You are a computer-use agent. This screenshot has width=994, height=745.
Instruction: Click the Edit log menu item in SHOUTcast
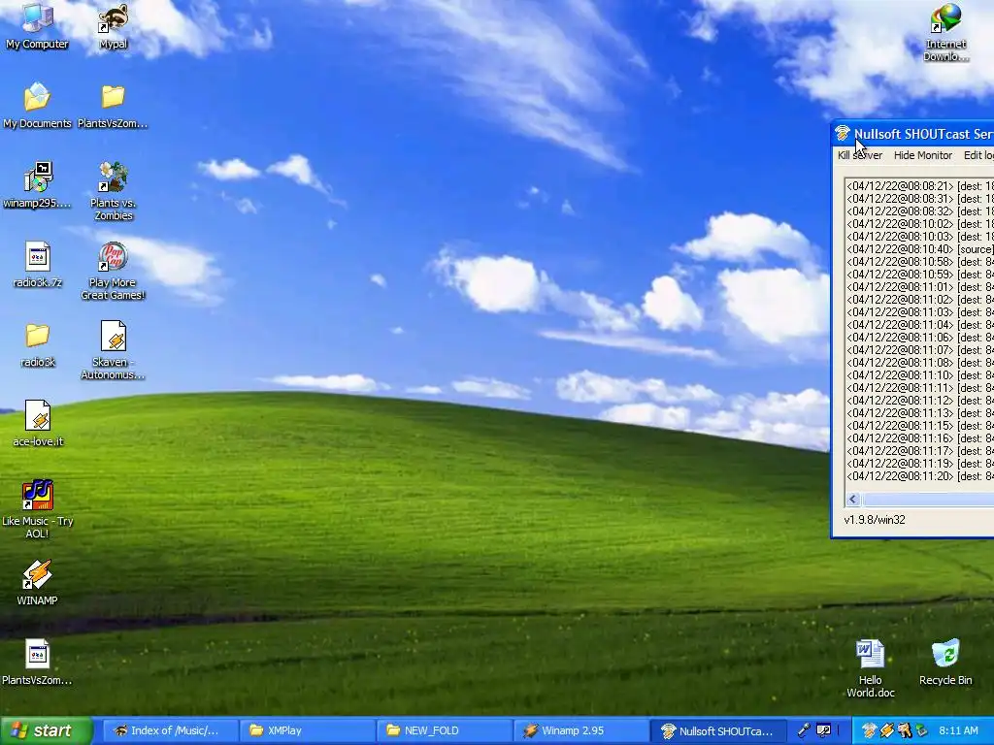point(978,155)
